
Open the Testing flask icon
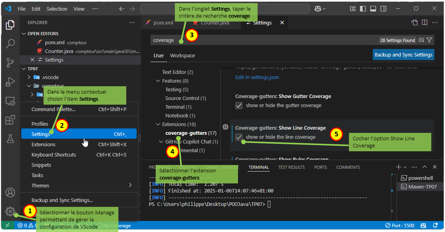tap(10, 138)
